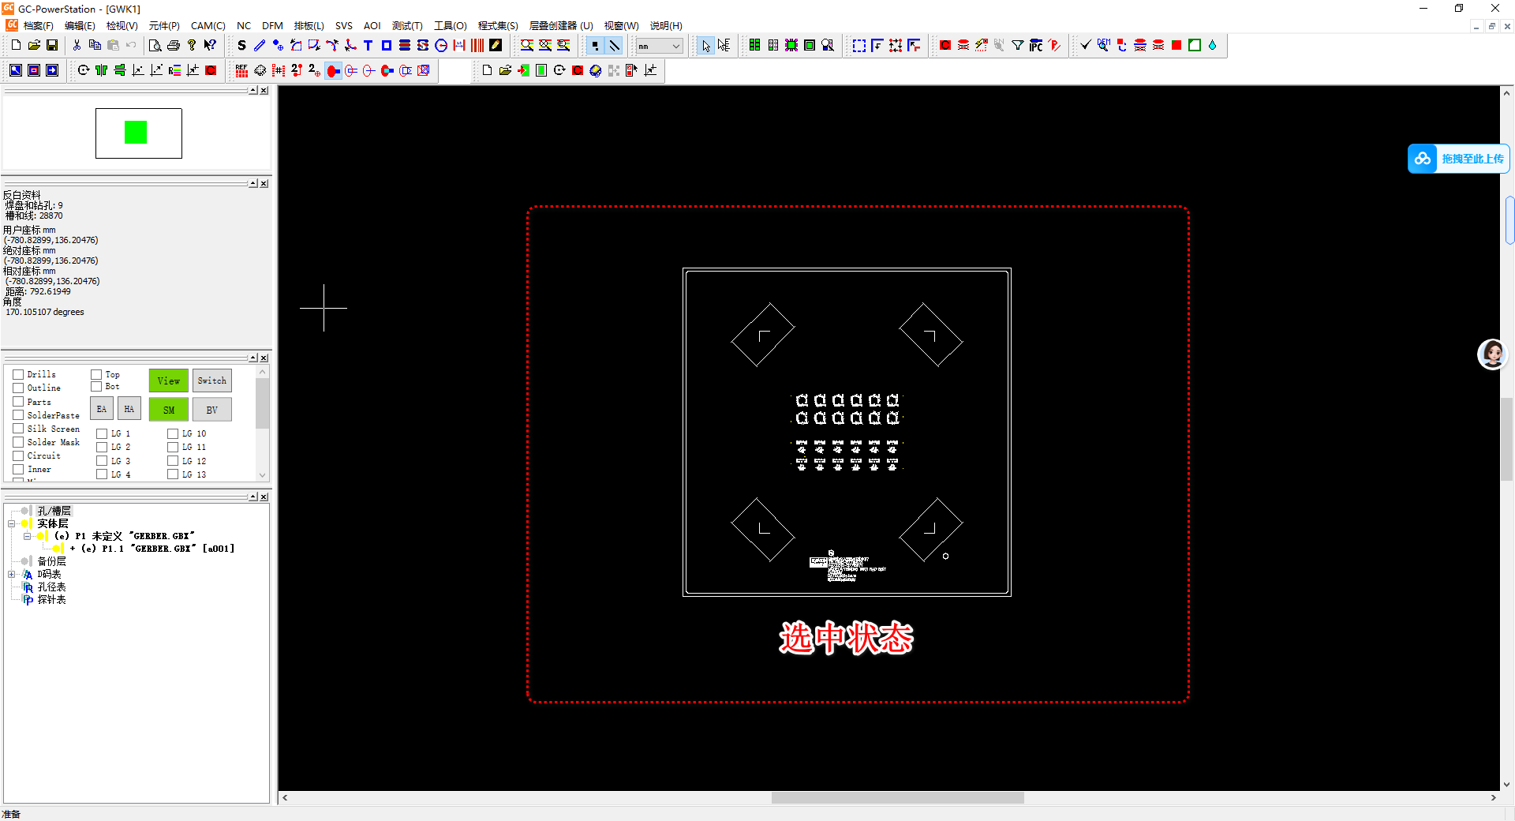Screen dimensions: 1515x821
Task: Open the 编辑(E) menu
Action: (x=80, y=26)
